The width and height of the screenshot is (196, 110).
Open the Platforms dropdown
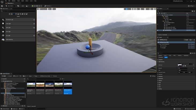pyautogui.click(x=48, y=6)
